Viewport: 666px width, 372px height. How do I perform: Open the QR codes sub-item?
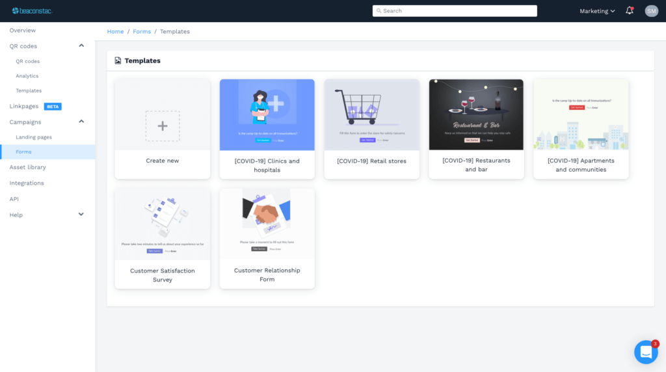(27, 61)
